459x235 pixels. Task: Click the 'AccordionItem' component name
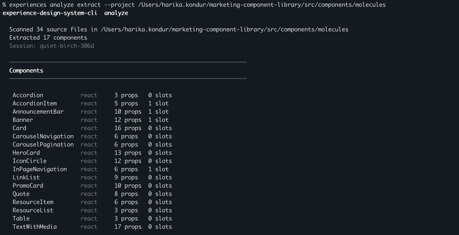(35, 103)
